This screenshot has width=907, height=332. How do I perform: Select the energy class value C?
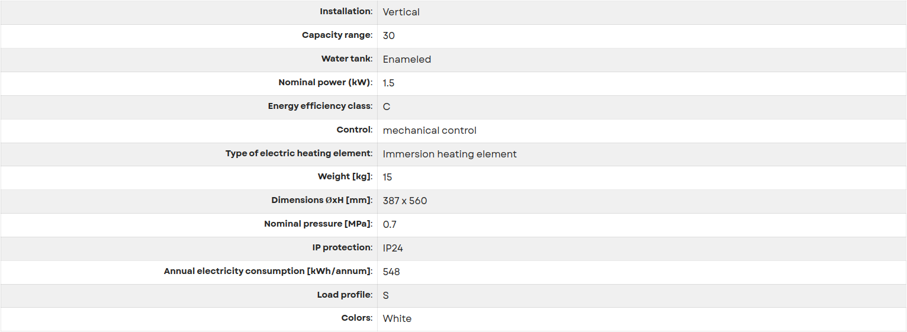387,107
